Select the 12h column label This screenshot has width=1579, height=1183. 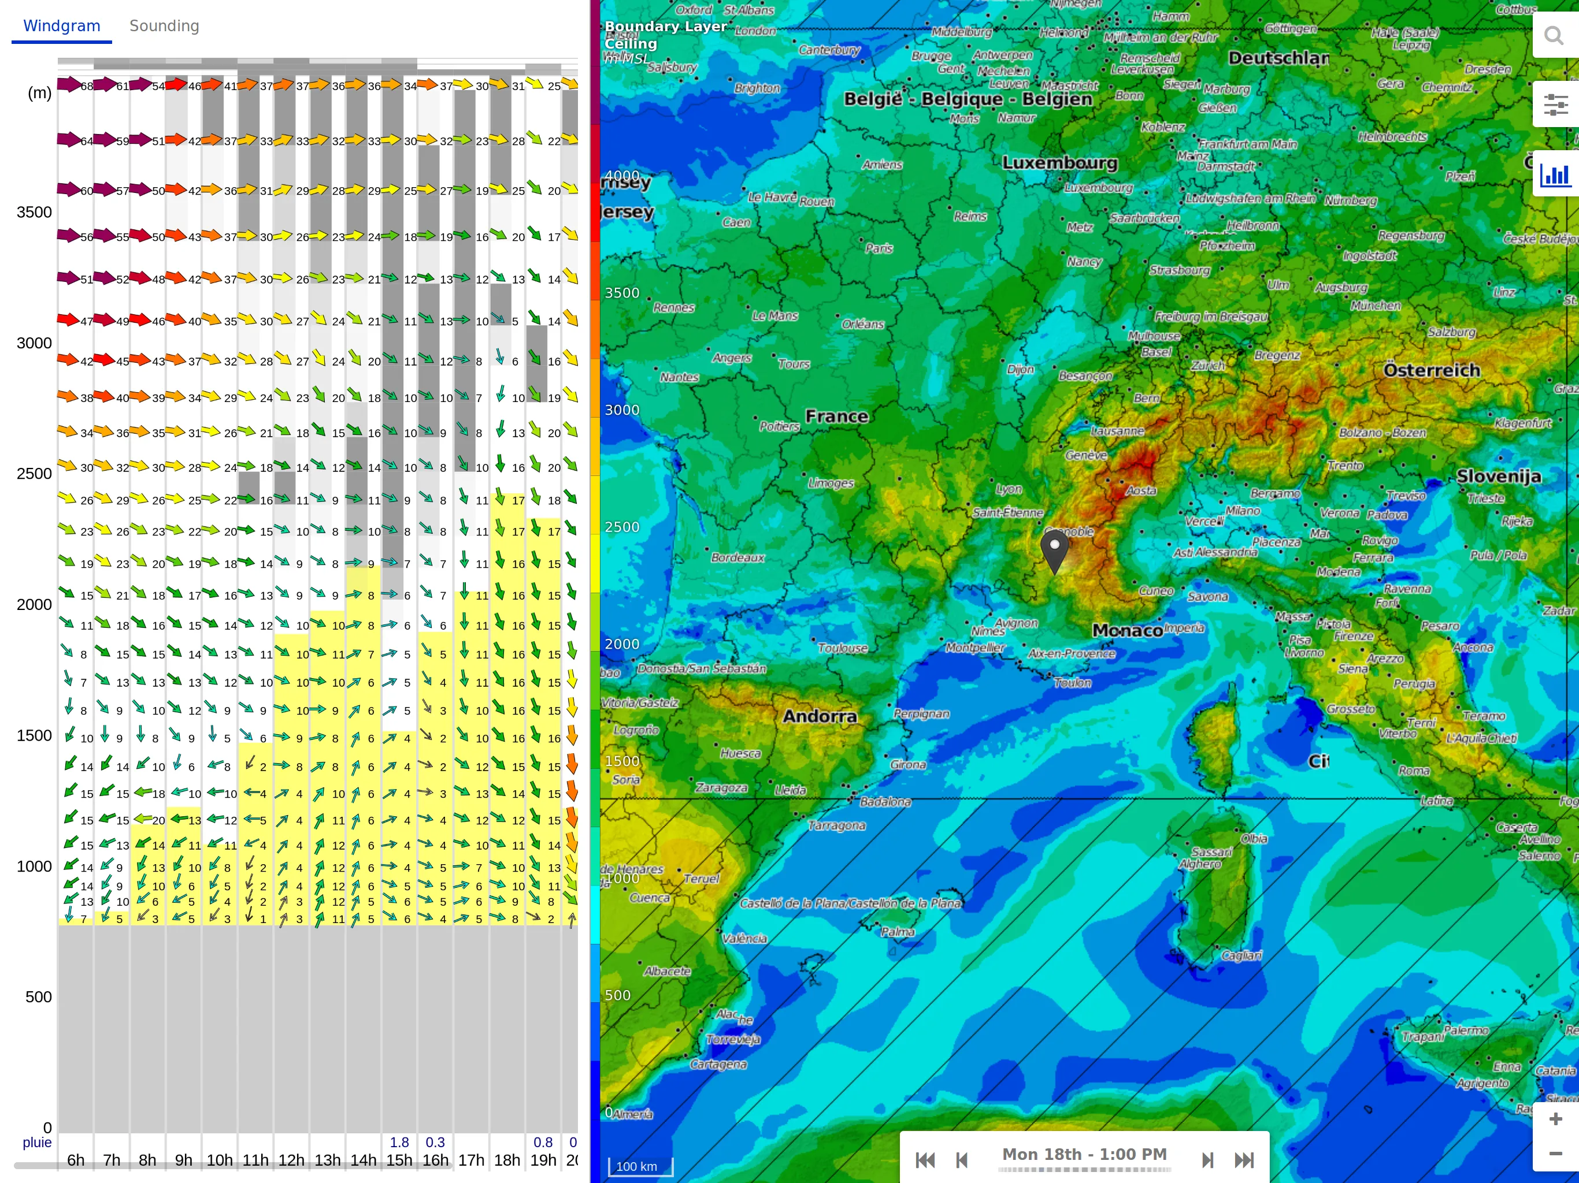[291, 1160]
